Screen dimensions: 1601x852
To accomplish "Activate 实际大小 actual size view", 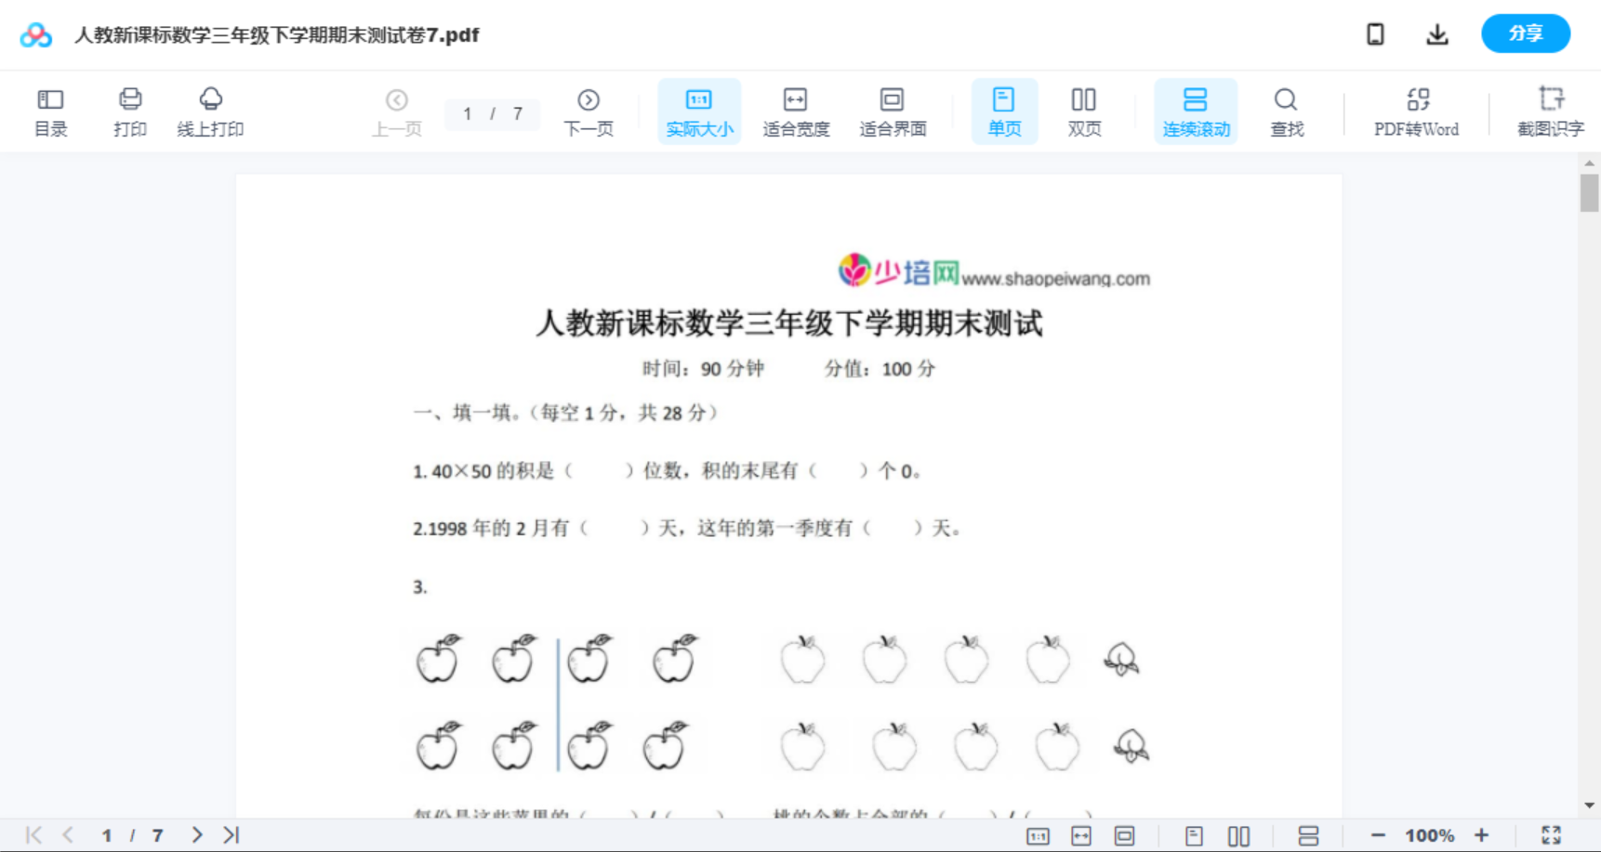I will point(698,111).
